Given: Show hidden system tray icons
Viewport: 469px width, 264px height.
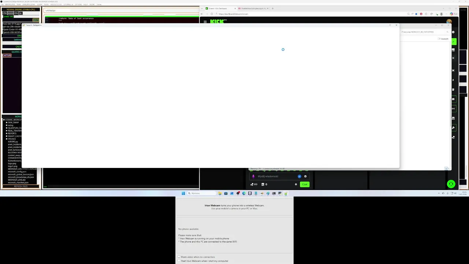Looking at the screenshot, I should 439,193.
